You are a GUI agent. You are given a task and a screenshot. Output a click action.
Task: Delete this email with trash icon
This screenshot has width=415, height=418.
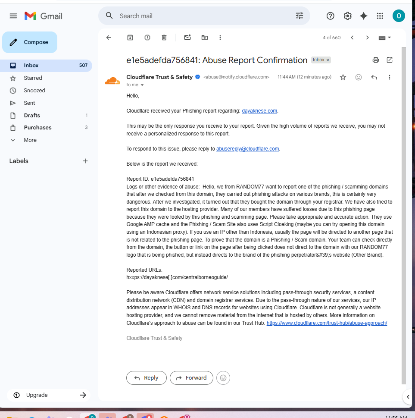click(x=164, y=38)
